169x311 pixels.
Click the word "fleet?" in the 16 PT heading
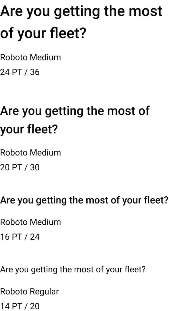point(157,200)
